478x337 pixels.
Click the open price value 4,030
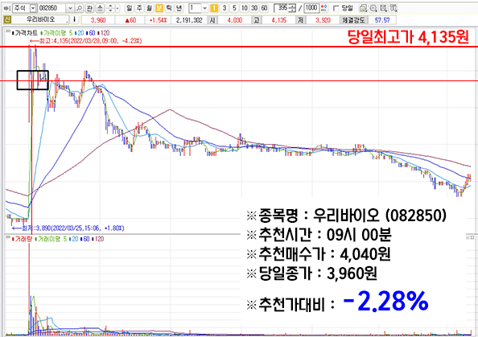coord(235,20)
